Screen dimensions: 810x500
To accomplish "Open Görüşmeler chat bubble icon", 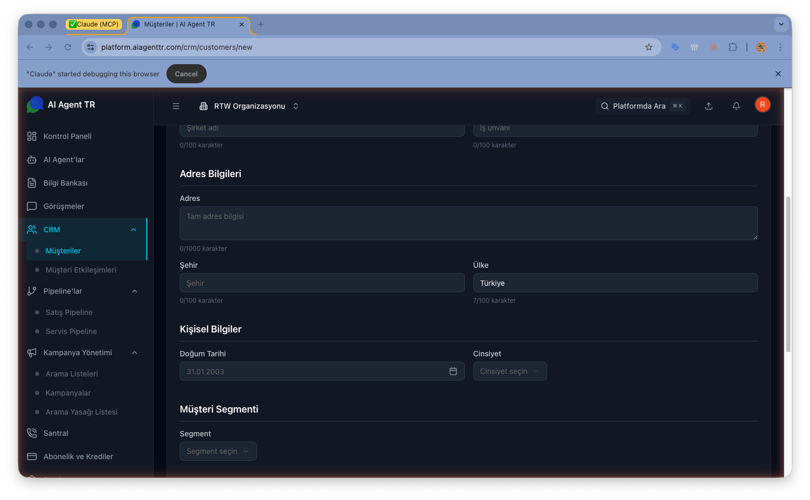I will point(32,206).
